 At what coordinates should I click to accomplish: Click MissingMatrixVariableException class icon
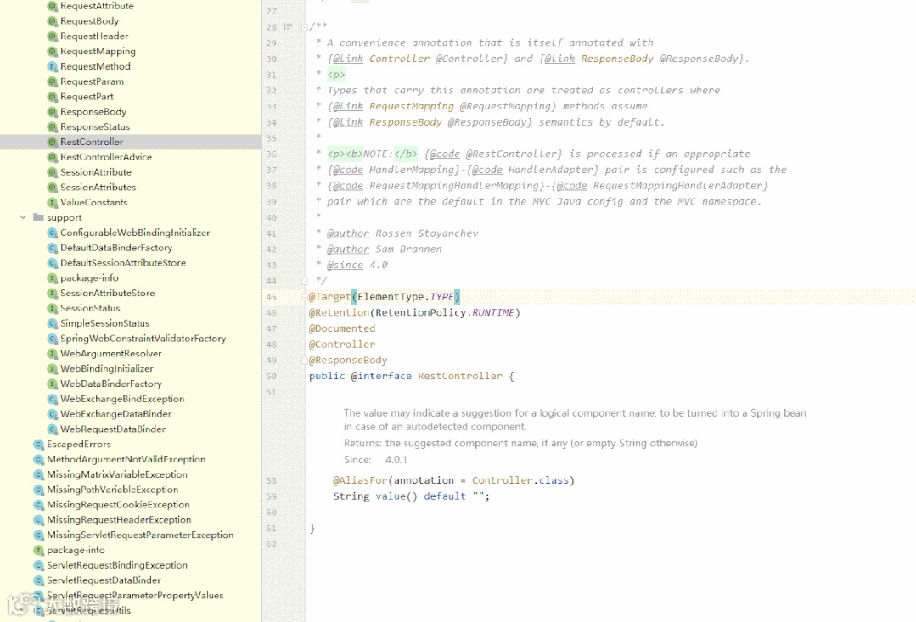38,475
